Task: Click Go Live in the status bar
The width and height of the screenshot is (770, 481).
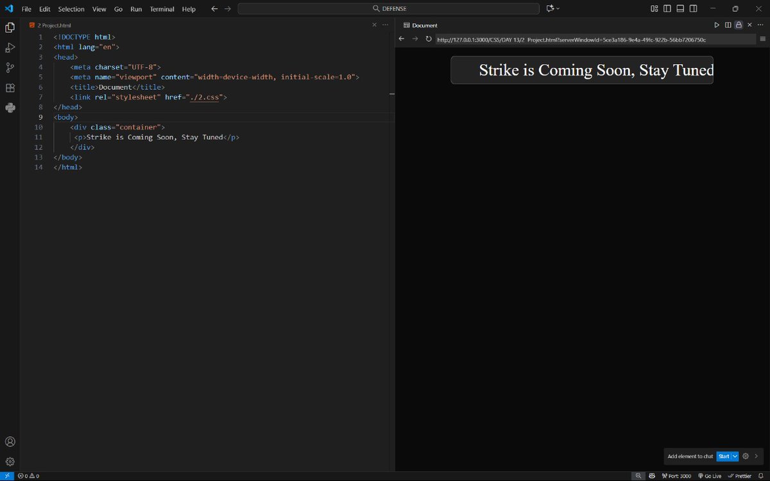Action: 709,476
